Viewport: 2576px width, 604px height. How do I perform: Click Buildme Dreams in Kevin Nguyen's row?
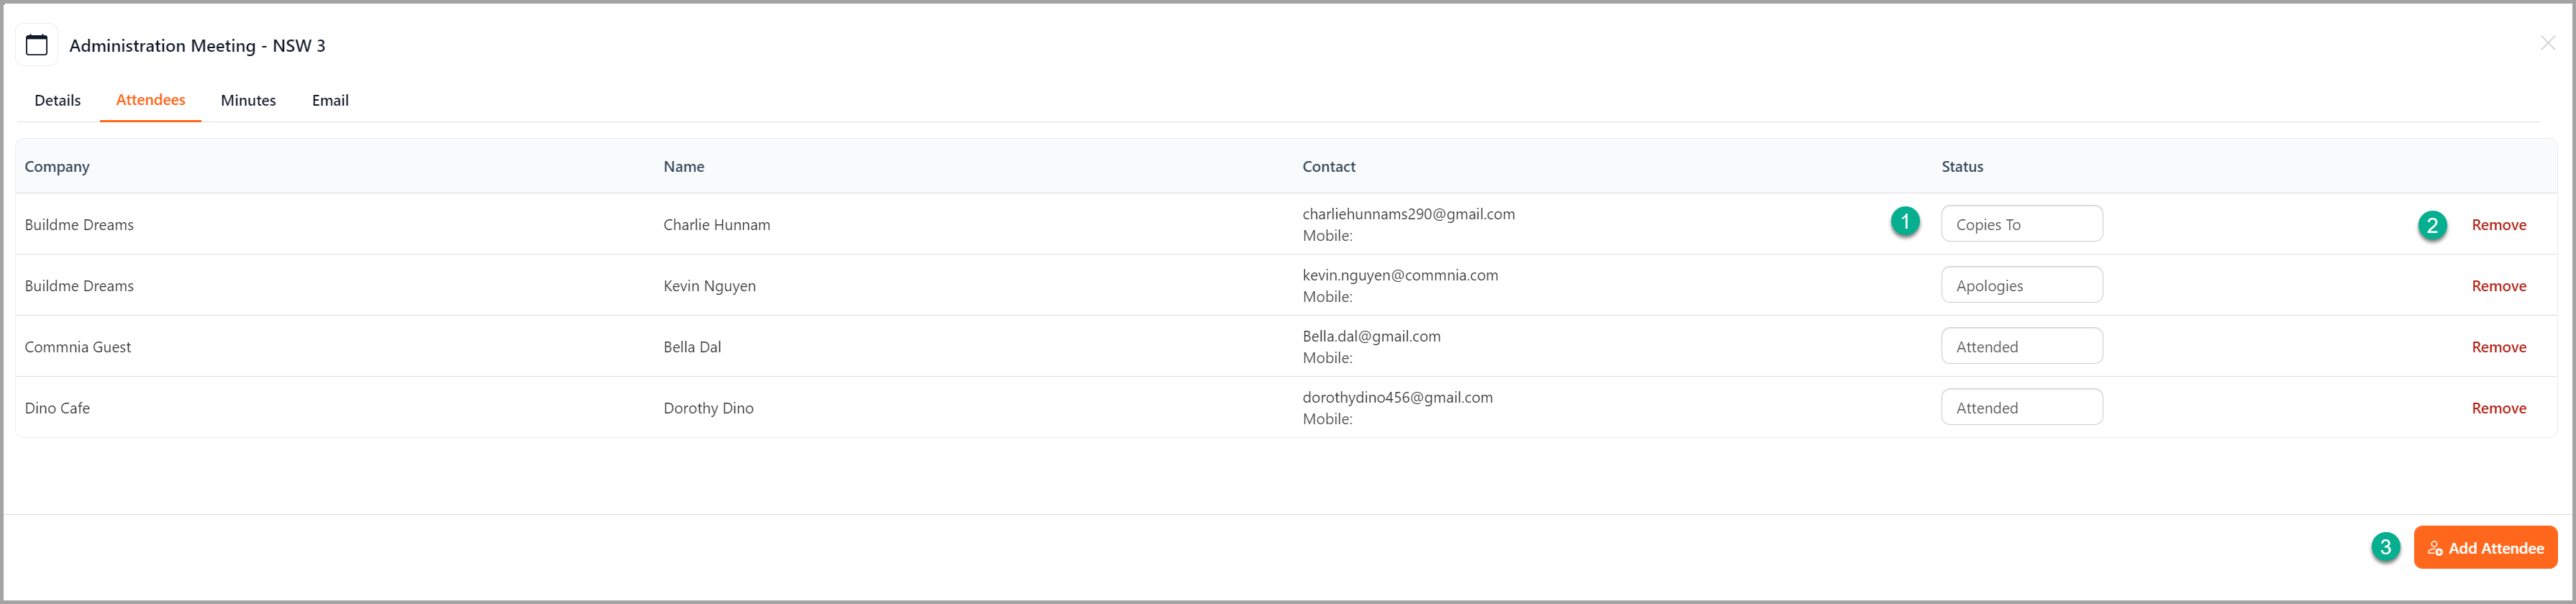[79, 286]
